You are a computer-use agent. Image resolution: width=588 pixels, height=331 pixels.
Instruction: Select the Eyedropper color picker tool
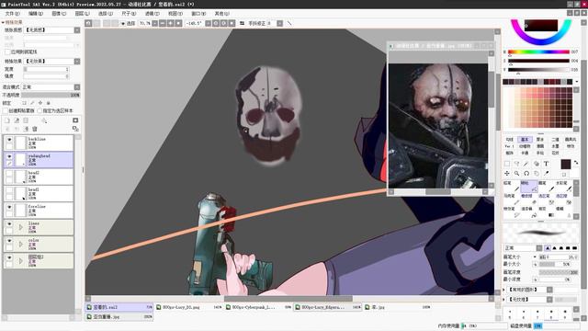[x=546, y=174]
